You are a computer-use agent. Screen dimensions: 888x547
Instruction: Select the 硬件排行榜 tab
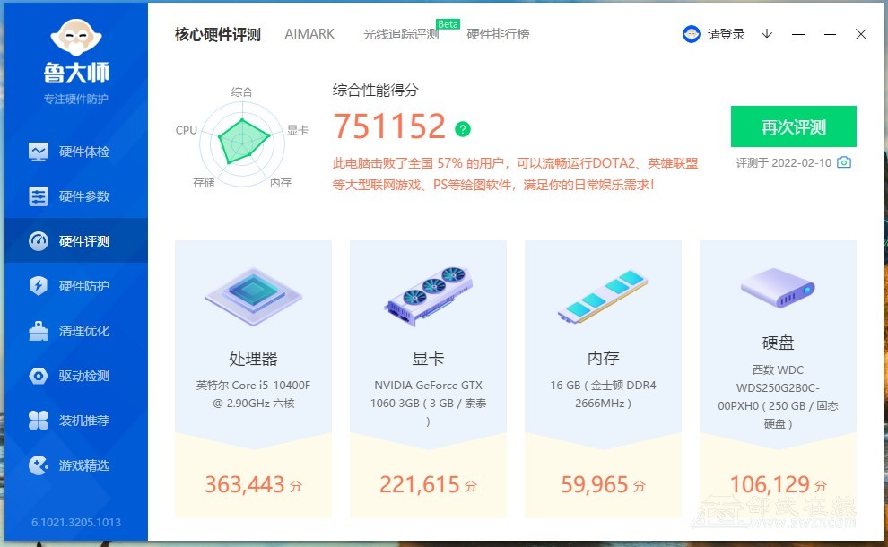(498, 35)
